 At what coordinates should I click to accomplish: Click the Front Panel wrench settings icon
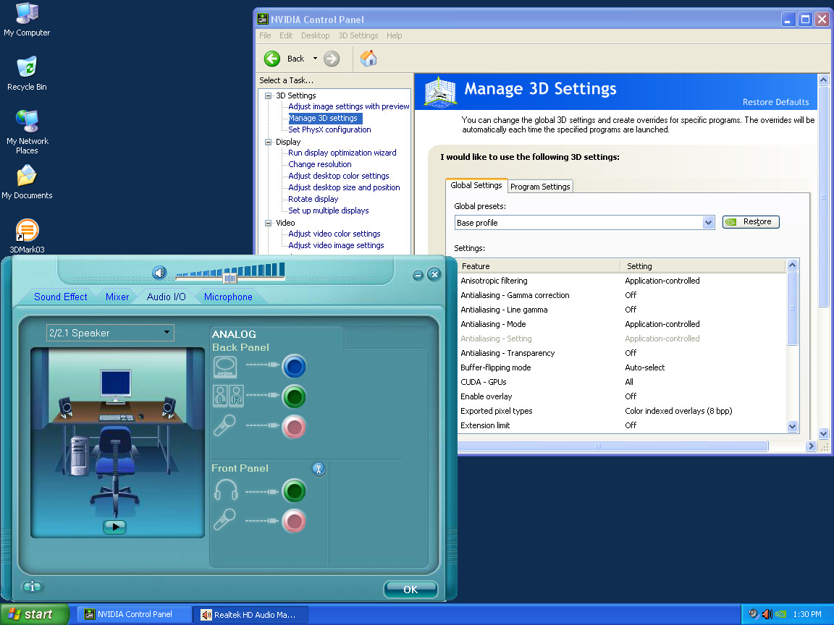(319, 469)
